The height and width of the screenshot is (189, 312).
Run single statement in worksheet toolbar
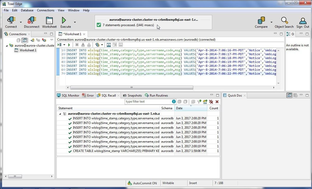click(x=69, y=45)
